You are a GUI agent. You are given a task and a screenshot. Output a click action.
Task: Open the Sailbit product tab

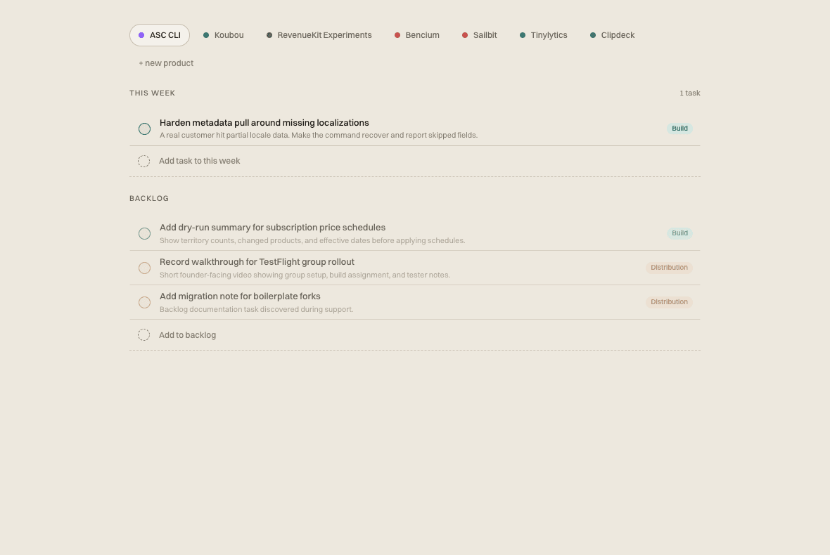coord(480,35)
